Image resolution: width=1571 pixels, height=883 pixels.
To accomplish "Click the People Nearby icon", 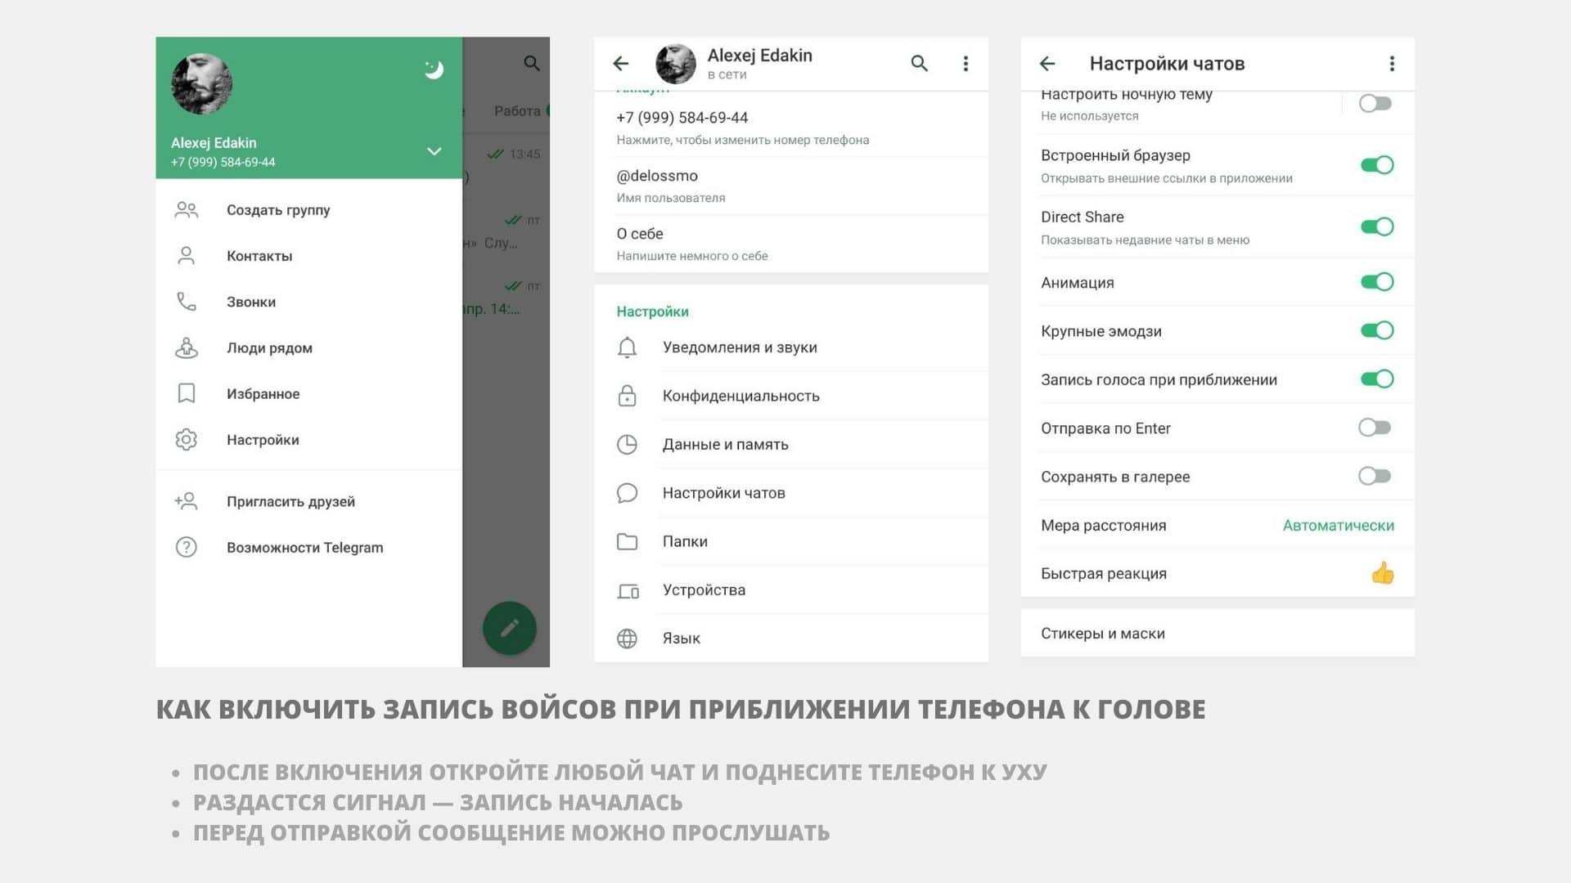I will 187,347.
